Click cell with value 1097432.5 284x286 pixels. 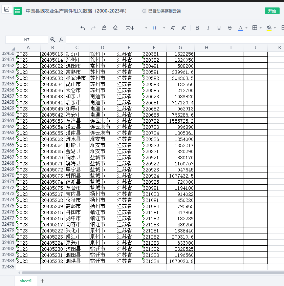click(180, 176)
